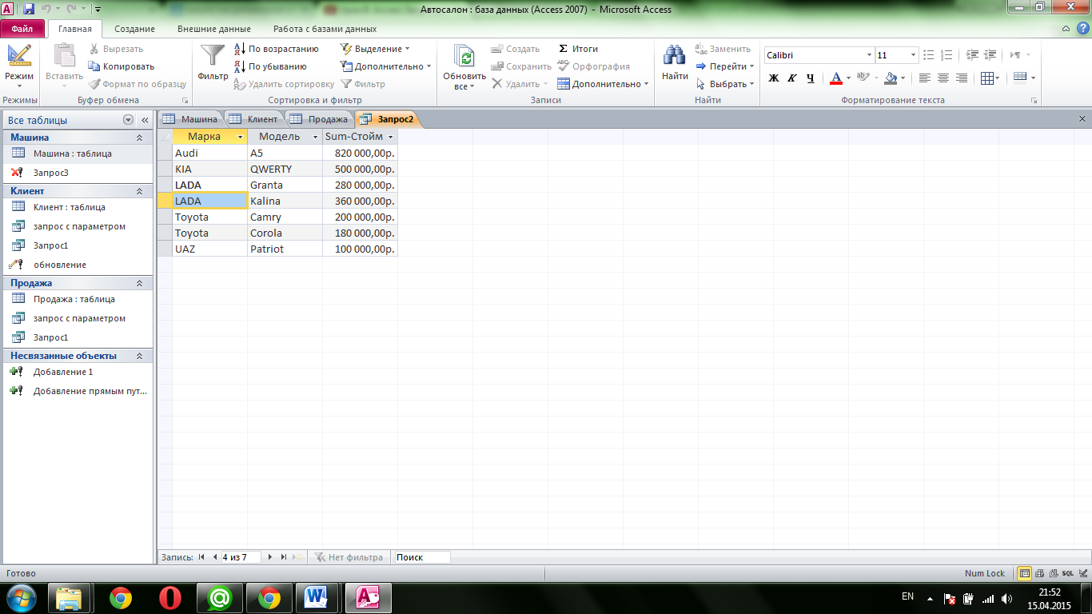Align text to the left
The height and width of the screenshot is (614, 1092).
(x=925, y=78)
